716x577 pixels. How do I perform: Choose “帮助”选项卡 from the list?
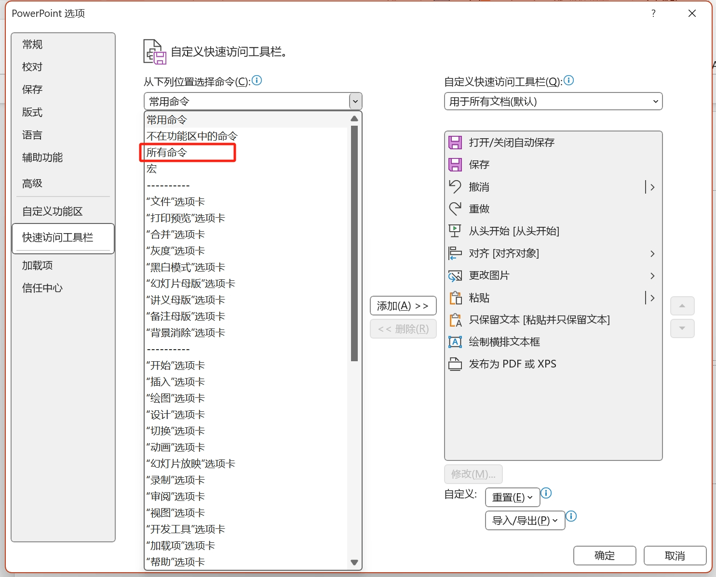coord(246,562)
